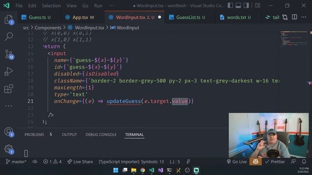This screenshot has height=175, width=312.
Task: Open the File menu
Action: pyautogui.click(x=19, y=5)
